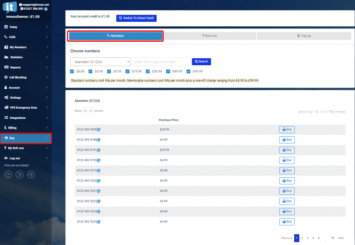Image resolution: width=355 pixels, height=245 pixels.
Task: Click the Billing pound sign icon
Action: 6,128
